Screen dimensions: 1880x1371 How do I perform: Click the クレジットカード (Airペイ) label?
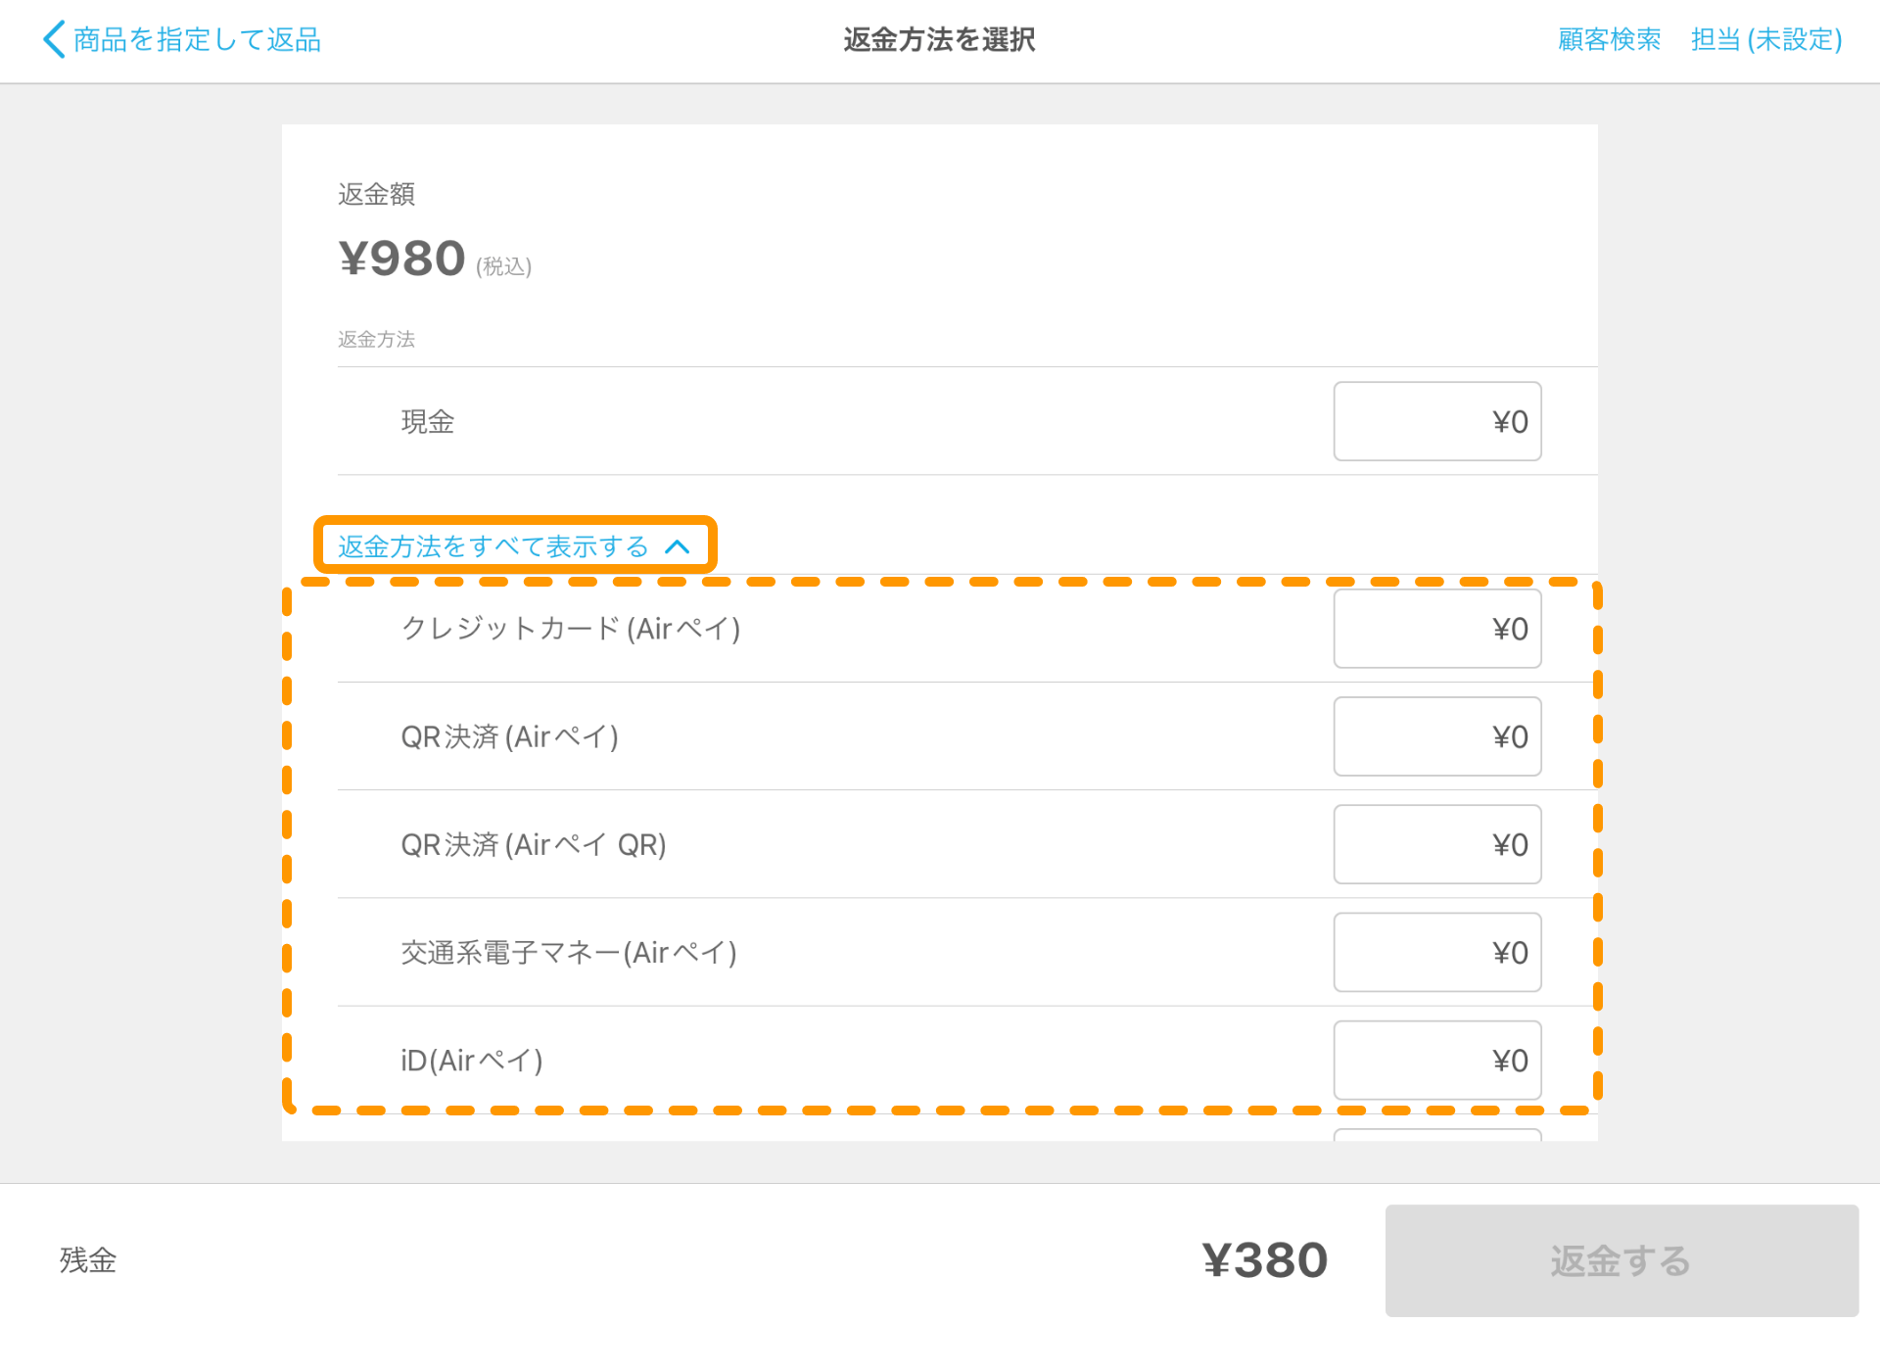(x=570, y=629)
